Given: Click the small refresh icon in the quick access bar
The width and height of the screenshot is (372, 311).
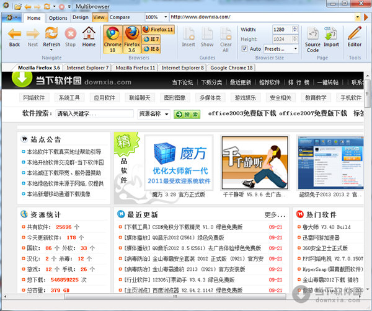Looking at the screenshot, I should pyautogui.click(x=47, y=6).
